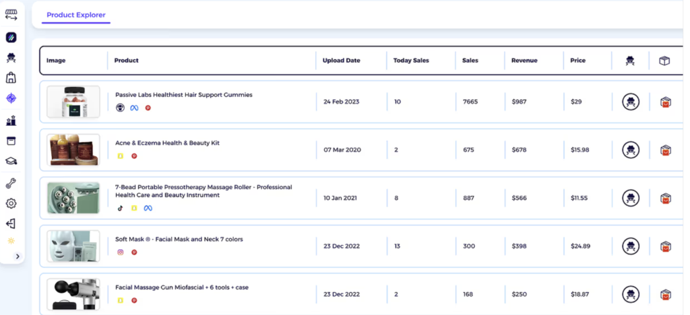
Task: Click the Image column header
Action: pyautogui.click(x=56, y=61)
